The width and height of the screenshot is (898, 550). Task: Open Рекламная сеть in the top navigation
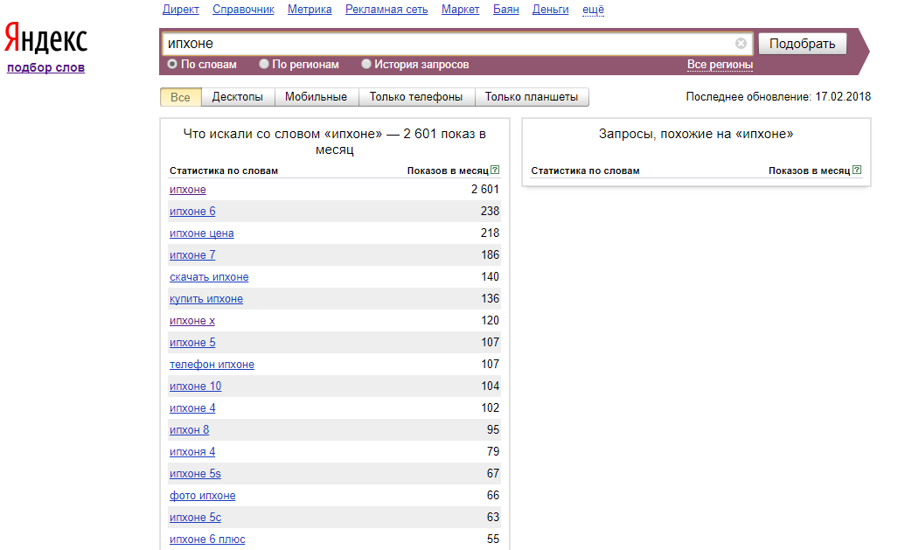386,9
